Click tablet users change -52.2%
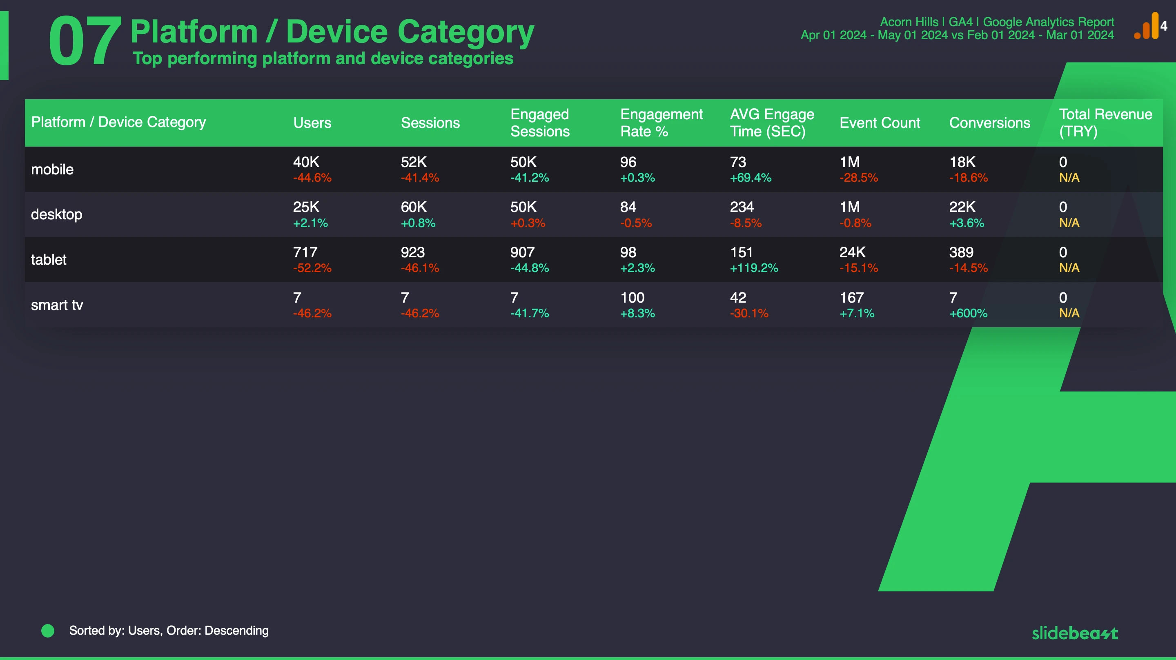Screen dimensions: 1176x660 312,268
